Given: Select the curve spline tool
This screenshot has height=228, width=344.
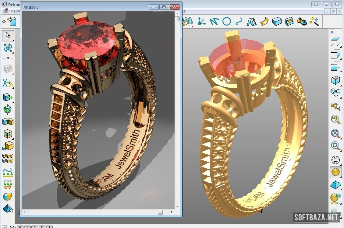Looking at the screenshot, I should (x=239, y=21).
